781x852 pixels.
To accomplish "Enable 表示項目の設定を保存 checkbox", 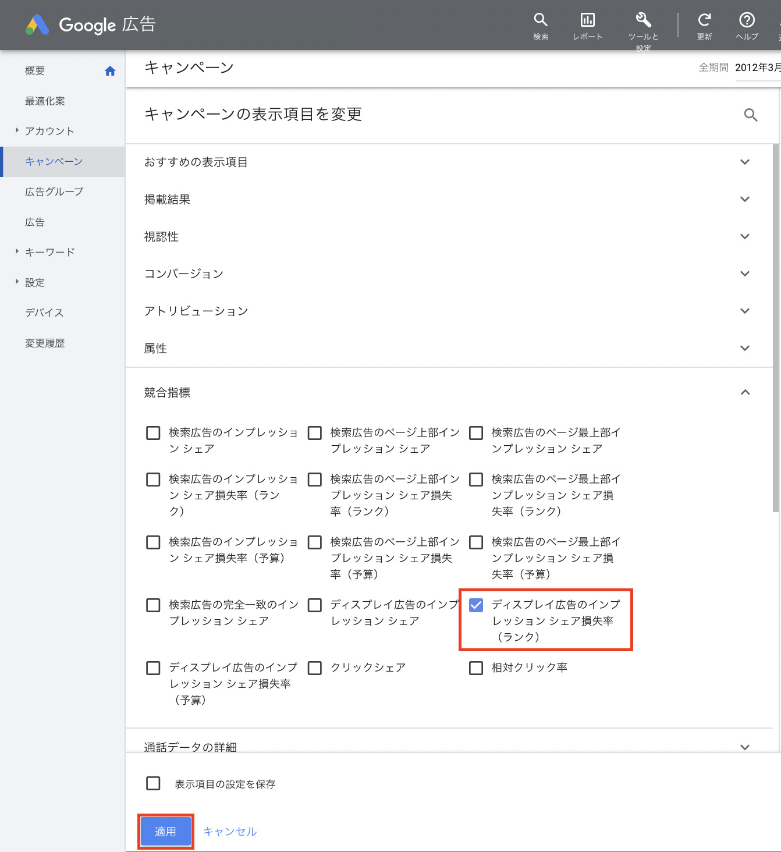I will click(153, 783).
